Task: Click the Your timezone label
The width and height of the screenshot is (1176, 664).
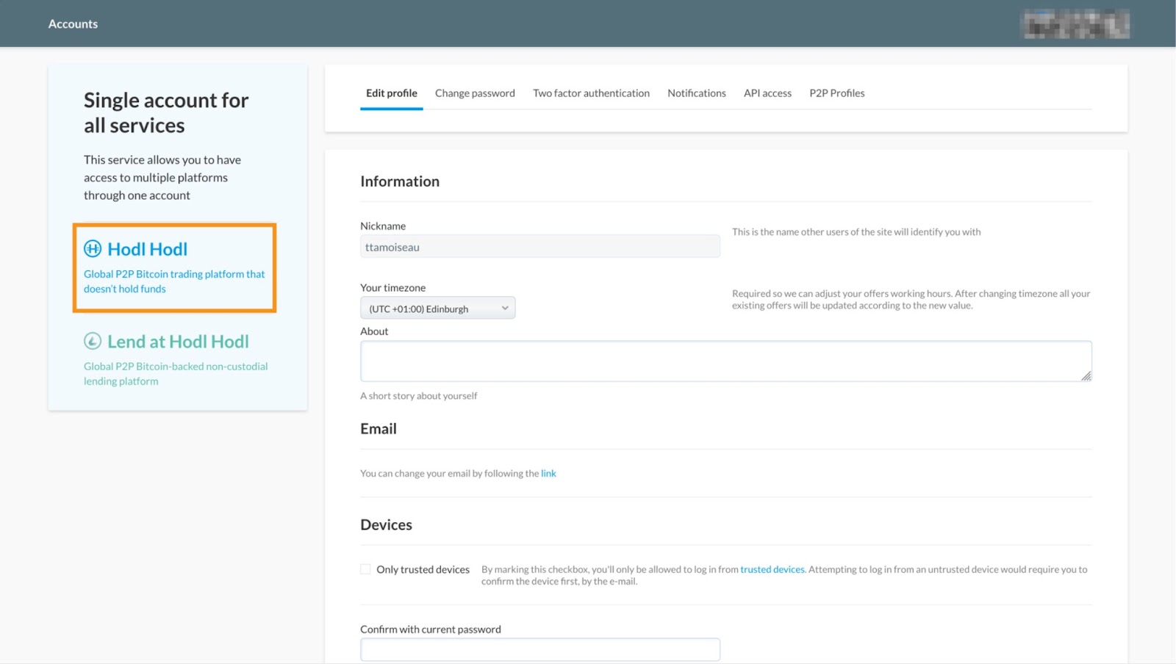Action: point(393,288)
